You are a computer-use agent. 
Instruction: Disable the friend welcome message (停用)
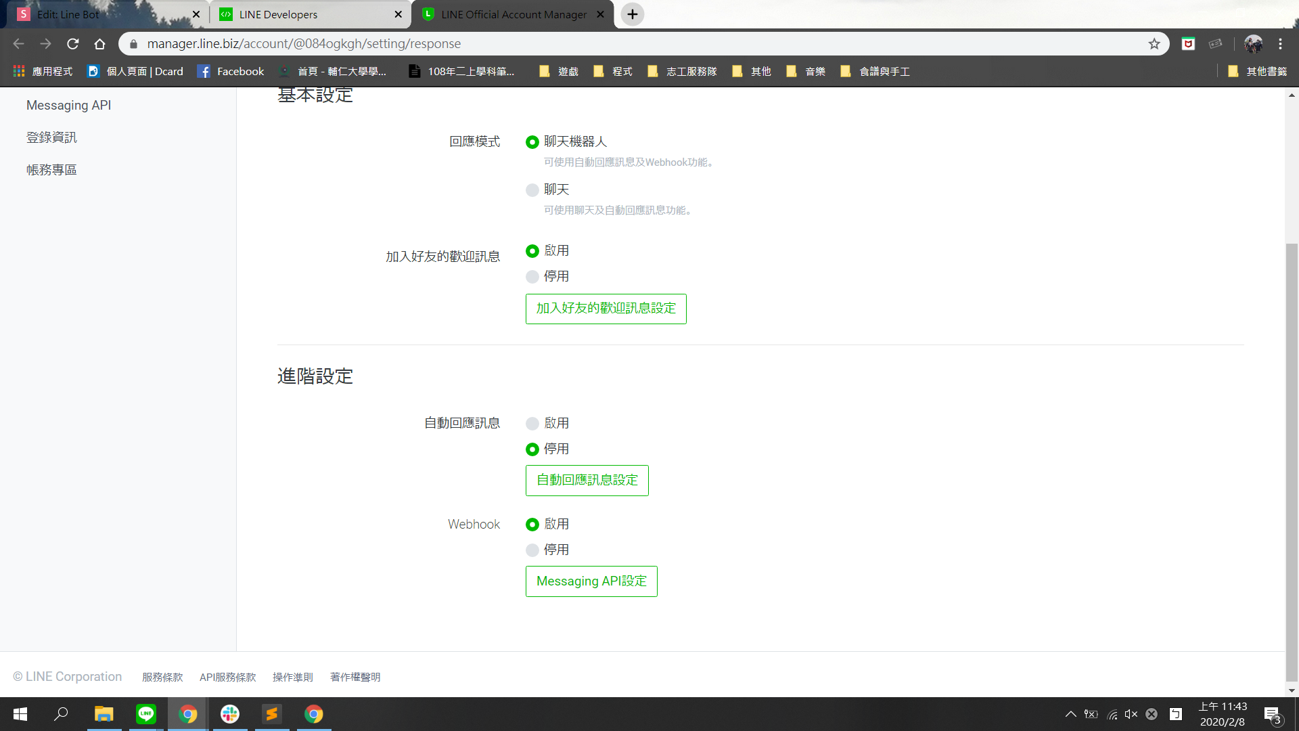(x=532, y=277)
